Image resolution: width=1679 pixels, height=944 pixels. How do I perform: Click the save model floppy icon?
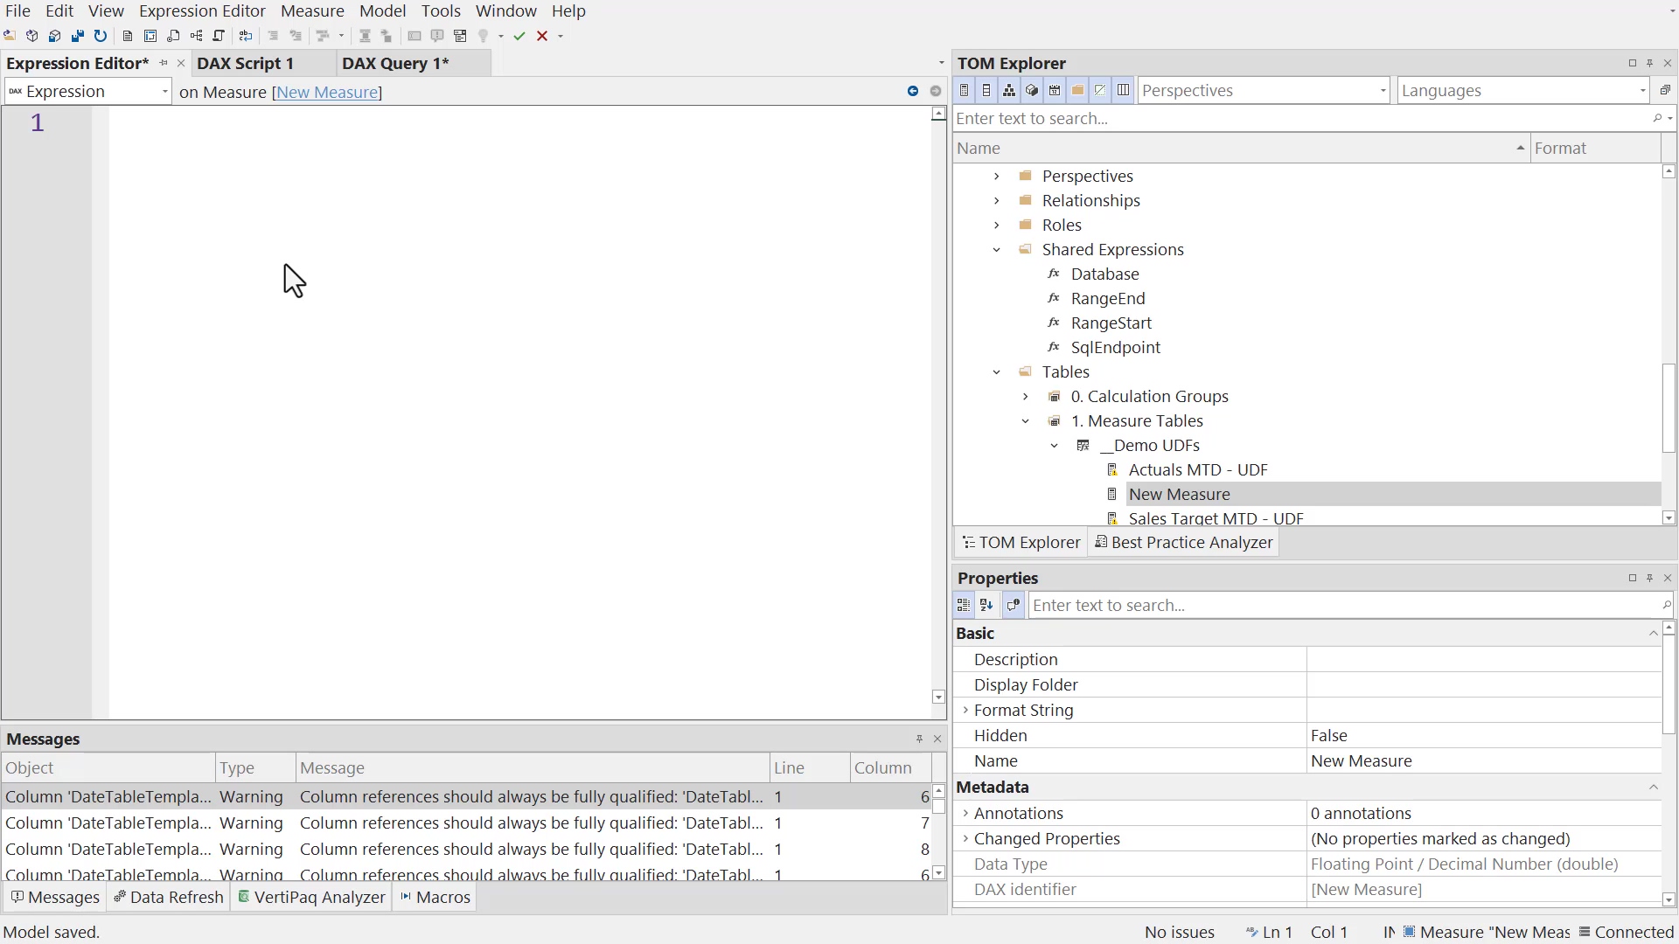78,36
